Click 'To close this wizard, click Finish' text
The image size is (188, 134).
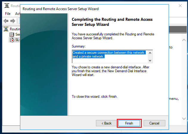95,97
